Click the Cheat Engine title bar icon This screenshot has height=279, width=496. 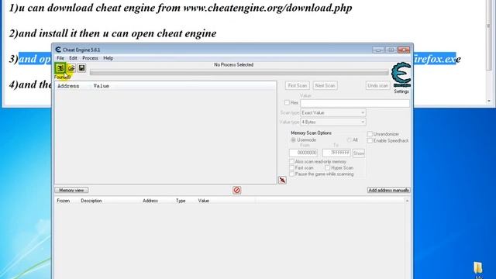(x=58, y=50)
